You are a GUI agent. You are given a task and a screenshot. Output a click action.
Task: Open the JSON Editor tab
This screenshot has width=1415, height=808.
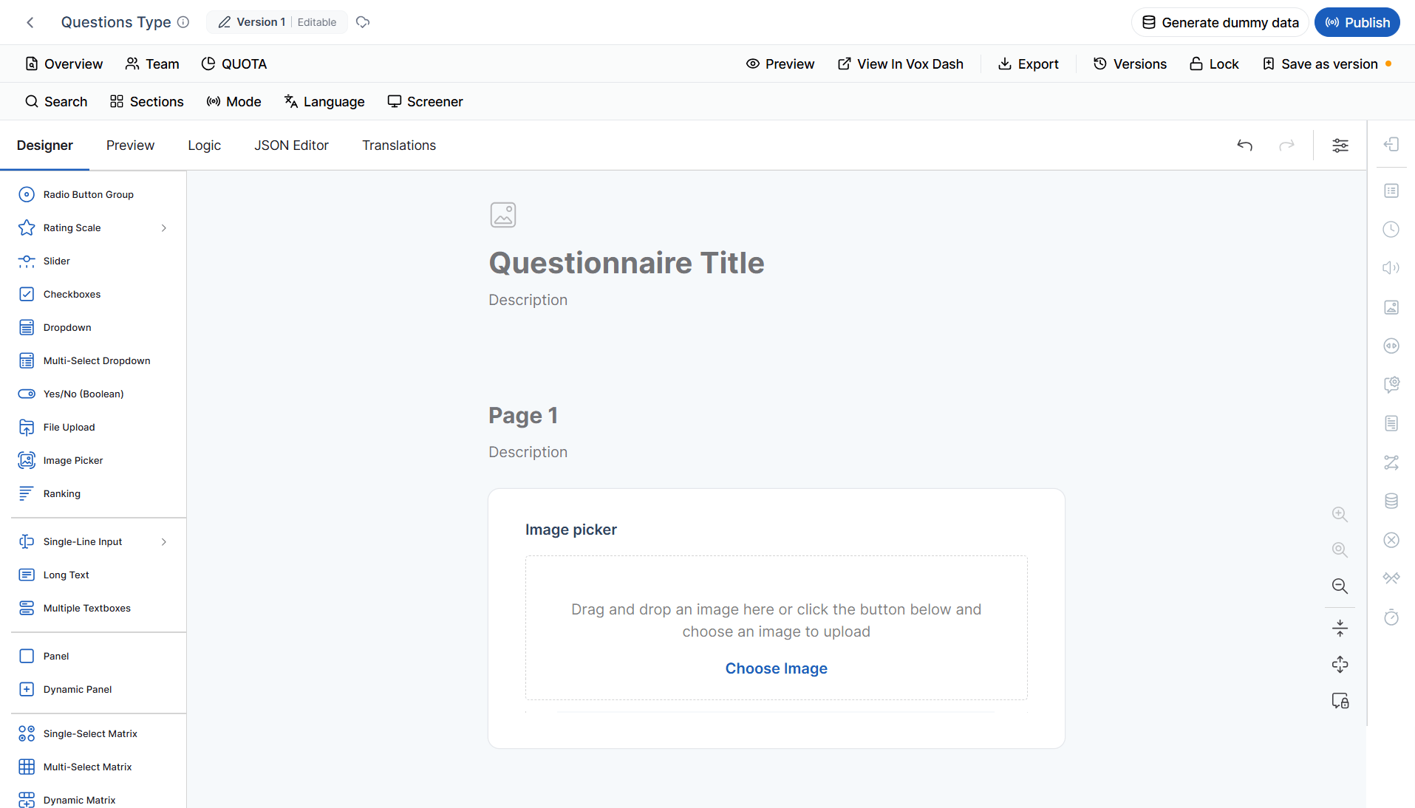(x=291, y=145)
